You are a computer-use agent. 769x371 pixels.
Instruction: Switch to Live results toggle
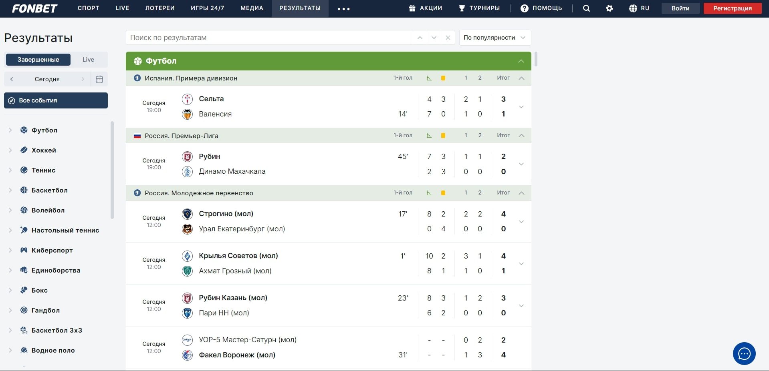coord(88,60)
